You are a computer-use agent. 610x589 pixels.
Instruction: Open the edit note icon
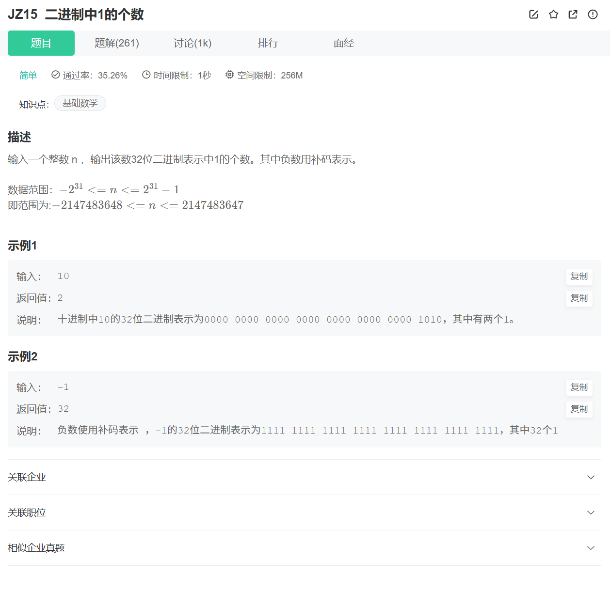click(x=533, y=15)
